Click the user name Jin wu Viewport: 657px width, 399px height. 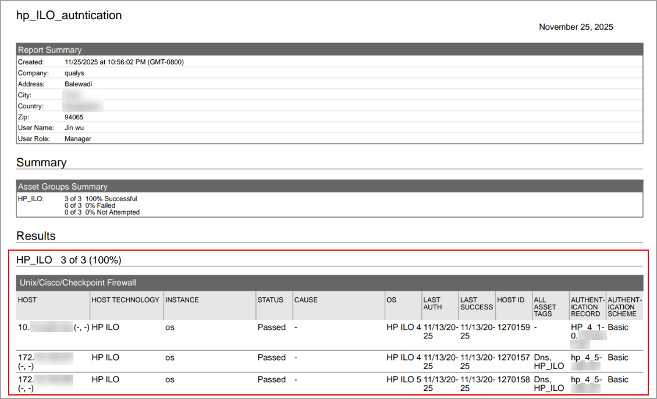click(74, 128)
